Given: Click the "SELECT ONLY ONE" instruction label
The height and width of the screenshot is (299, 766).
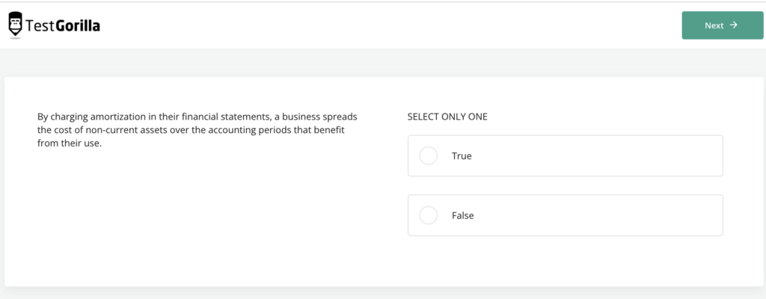Looking at the screenshot, I should [x=447, y=117].
